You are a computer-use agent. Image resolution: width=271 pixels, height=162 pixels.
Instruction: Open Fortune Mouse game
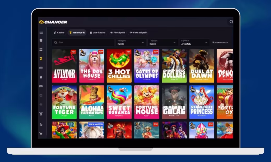pos(146,102)
